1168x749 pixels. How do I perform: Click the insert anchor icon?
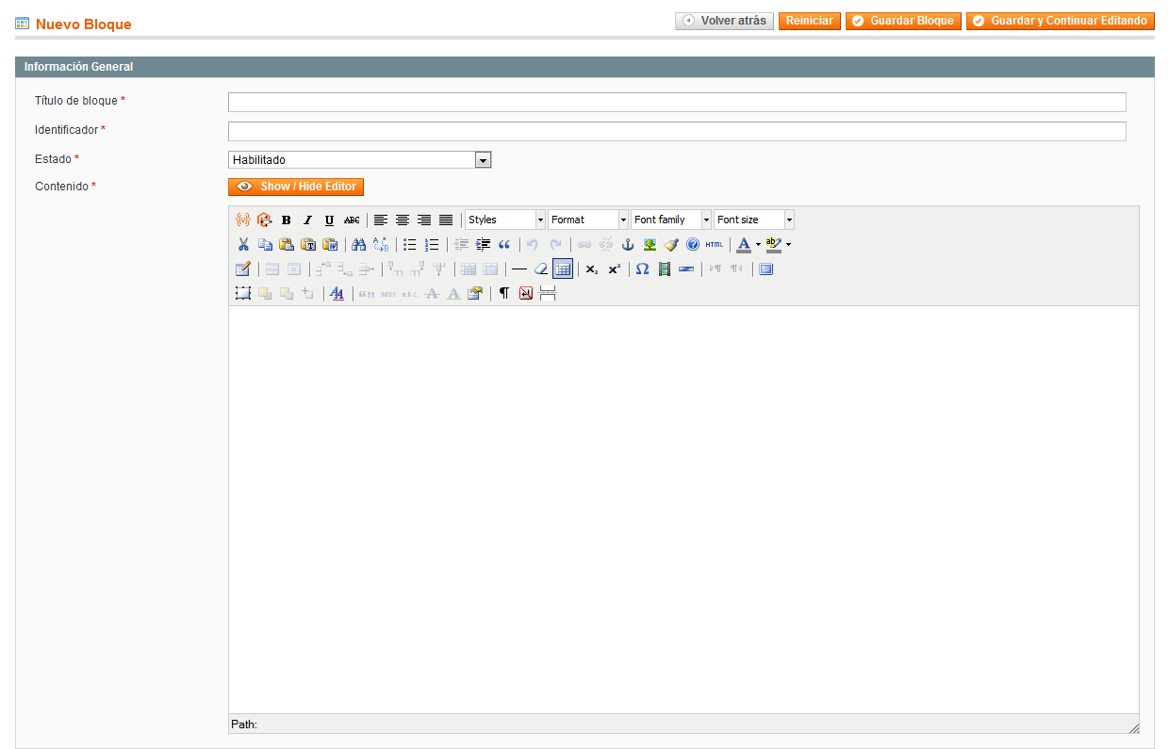(x=628, y=245)
